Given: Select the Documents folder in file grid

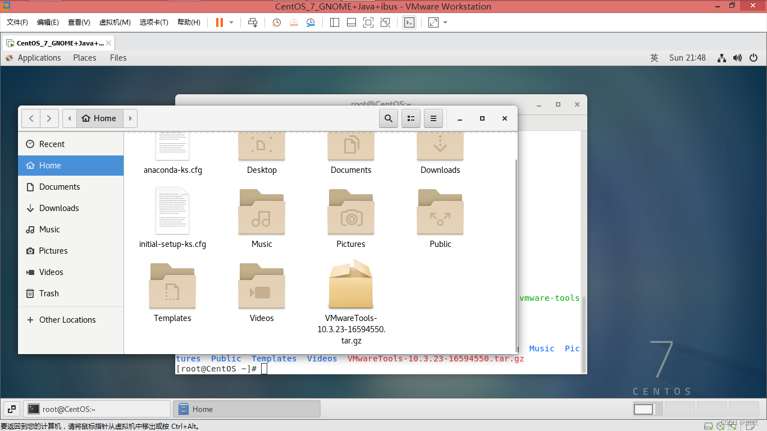Looking at the screenshot, I should [351, 154].
